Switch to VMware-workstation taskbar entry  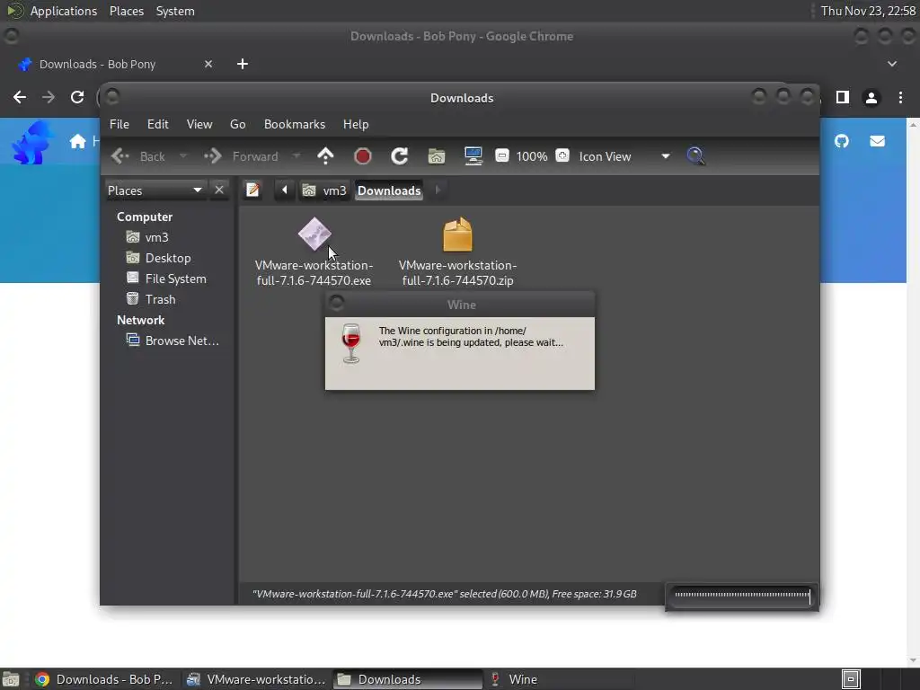256,679
